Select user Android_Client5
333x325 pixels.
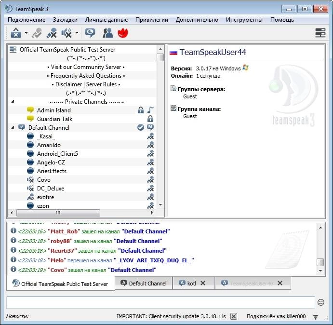[57, 154]
